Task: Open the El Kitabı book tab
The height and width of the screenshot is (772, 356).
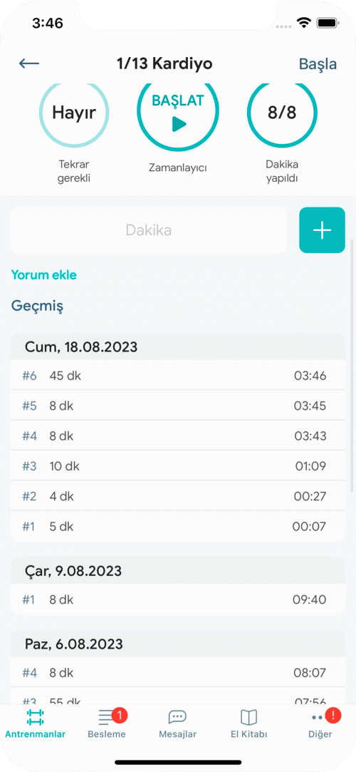Action: pyautogui.click(x=248, y=724)
